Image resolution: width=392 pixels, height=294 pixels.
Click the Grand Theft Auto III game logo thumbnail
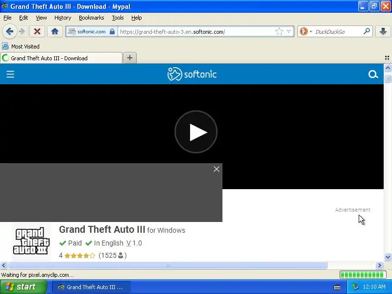point(31,241)
